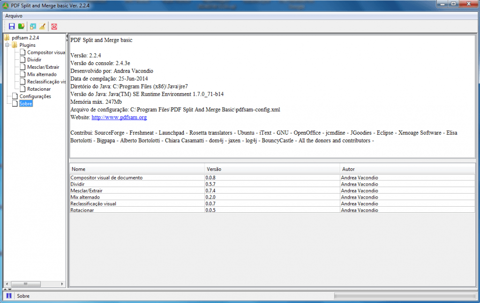Select Compositor visual plugin in tree
The height and width of the screenshot is (303, 480).
(x=46, y=52)
